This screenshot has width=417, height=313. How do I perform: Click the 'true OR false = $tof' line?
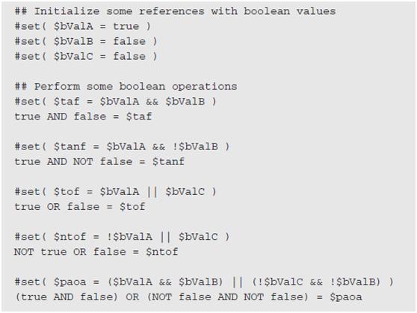click(x=80, y=207)
